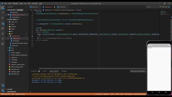
Task: Restart the debug session
Action: [x=163, y=7]
